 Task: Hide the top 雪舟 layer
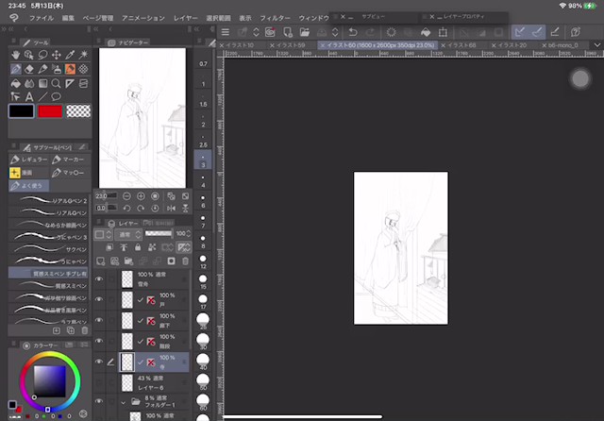click(x=99, y=278)
